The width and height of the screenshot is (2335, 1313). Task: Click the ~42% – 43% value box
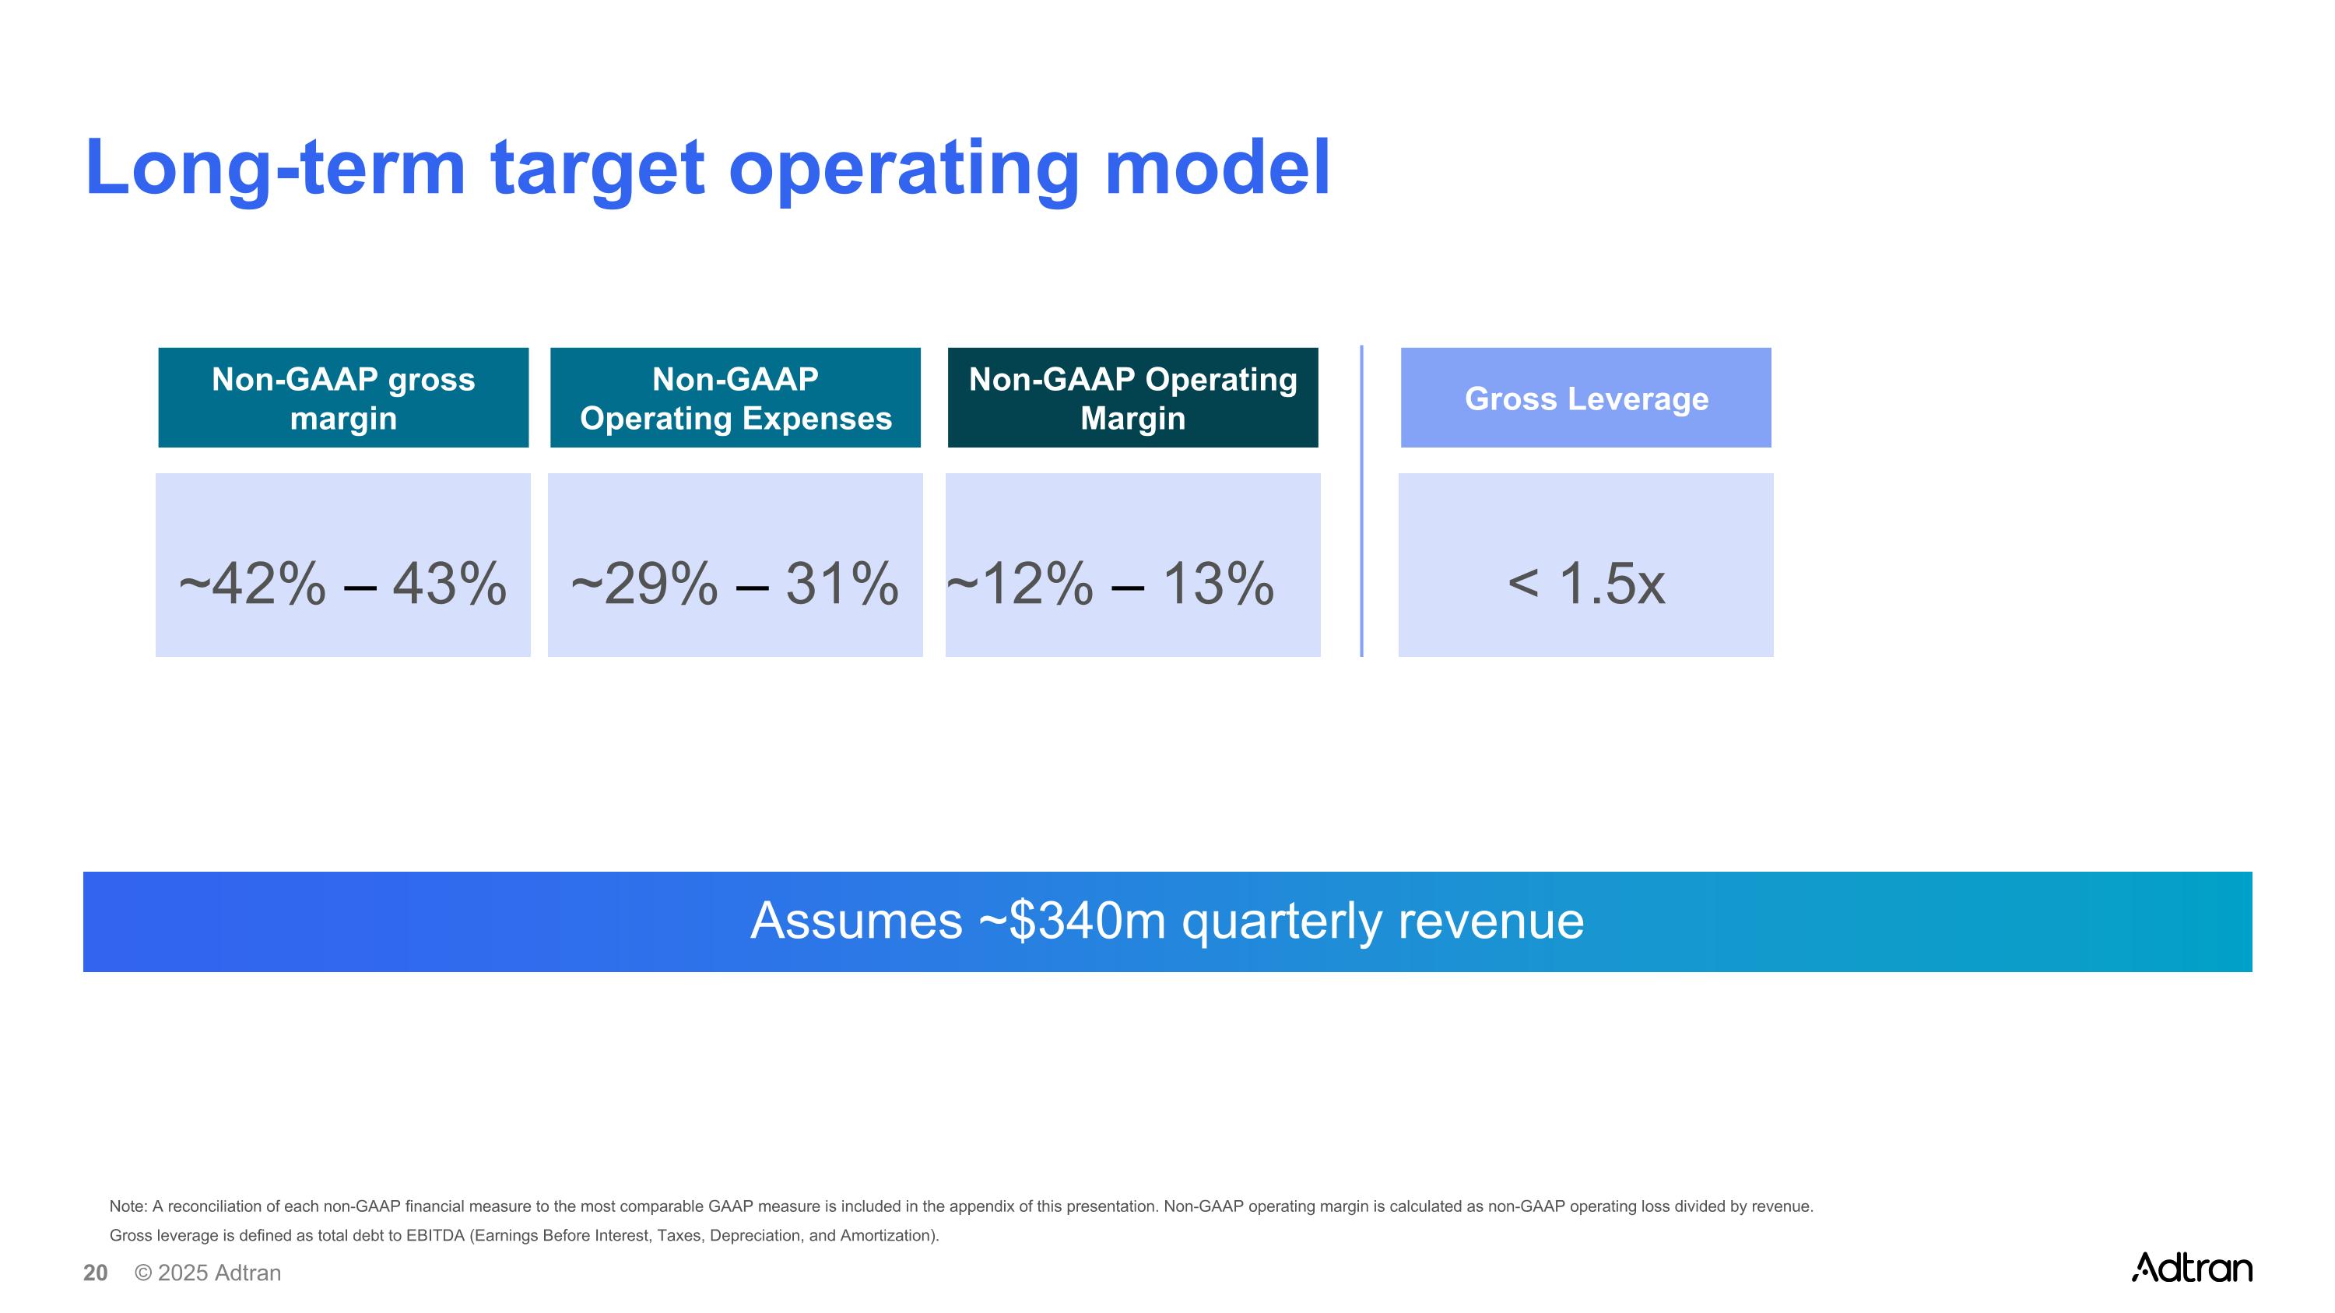tap(342, 565)
